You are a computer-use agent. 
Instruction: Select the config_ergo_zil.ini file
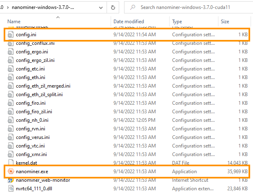35,60
